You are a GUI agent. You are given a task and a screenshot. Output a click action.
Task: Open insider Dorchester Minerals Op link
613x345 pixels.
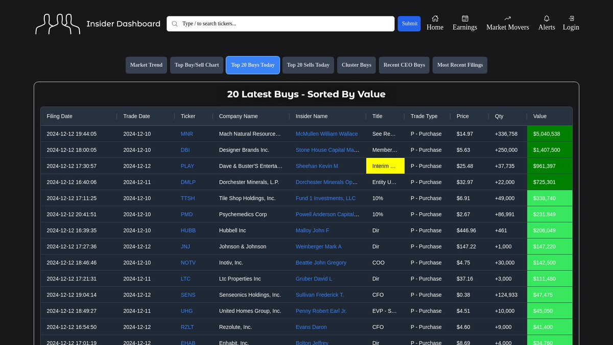[327, 182]
